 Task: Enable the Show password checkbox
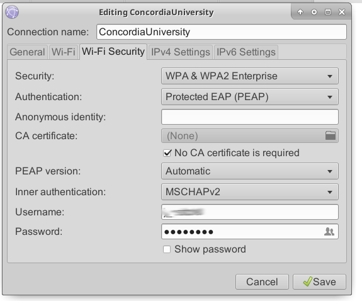tap(167, 249)
